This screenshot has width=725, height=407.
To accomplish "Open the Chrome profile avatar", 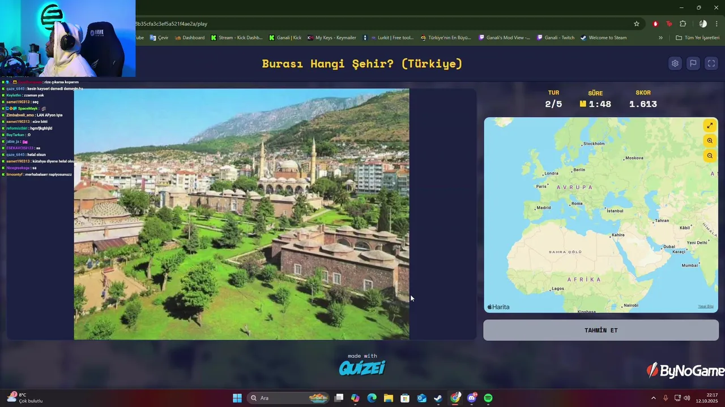I will click(703, 24).
